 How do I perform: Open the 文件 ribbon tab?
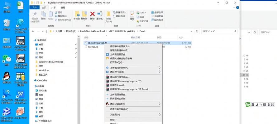[x=35, y=7]
